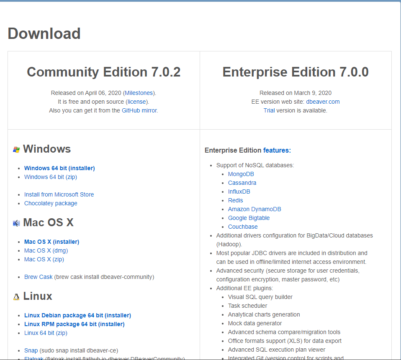This screenshot has width=401, height=360.
Task: Click 'Mock data generator' item
Action: pyautogui.click(x=255, y=324)
